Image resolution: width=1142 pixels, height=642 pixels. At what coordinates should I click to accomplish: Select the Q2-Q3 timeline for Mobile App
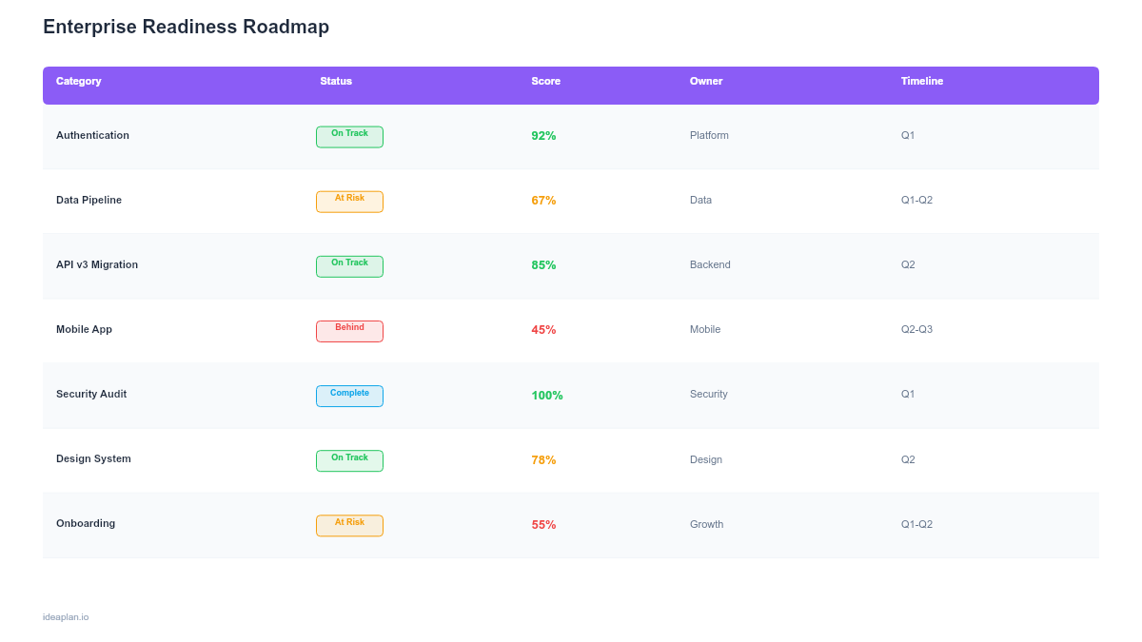pyautogui.click(x=916, y=329)
